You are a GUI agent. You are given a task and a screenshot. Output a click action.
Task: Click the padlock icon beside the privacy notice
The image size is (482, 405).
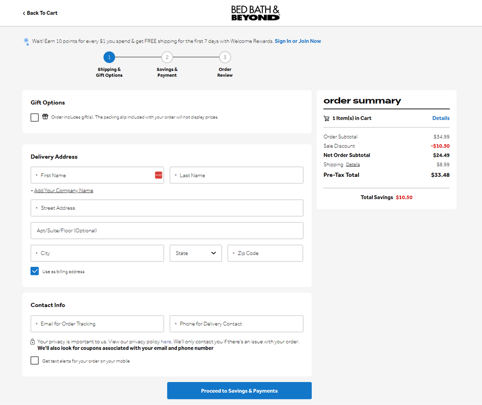pyautogui.click(x=32, y=341)
